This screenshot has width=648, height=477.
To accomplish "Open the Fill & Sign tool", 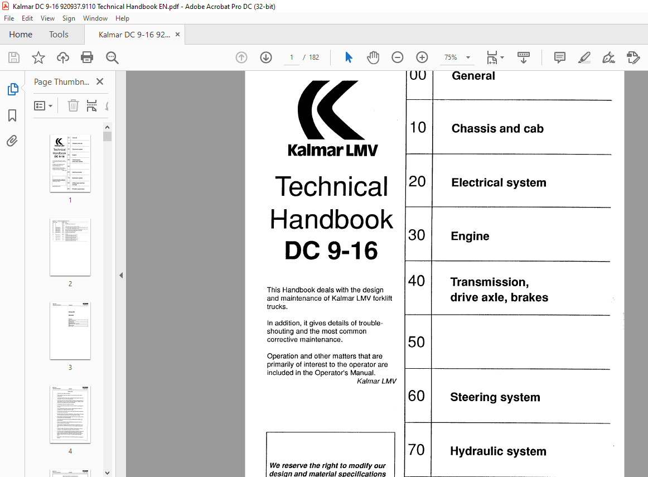I will (608, 57).
